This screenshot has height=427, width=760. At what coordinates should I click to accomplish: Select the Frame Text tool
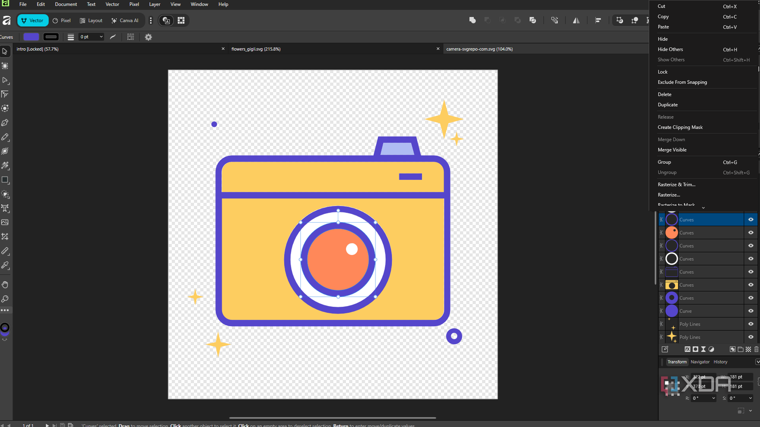pyautogui.click(x=5, y=208)
